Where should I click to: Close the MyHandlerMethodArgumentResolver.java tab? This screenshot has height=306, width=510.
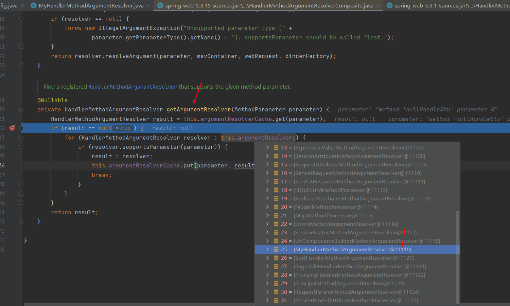(149, 5)
